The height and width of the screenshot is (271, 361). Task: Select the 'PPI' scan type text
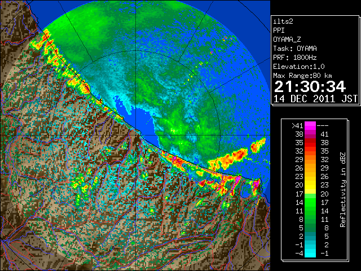pyautogui.click(x=279, y=30)
